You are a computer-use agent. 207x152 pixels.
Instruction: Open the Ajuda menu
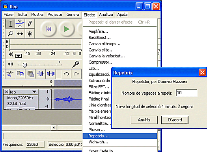(122, 15)
